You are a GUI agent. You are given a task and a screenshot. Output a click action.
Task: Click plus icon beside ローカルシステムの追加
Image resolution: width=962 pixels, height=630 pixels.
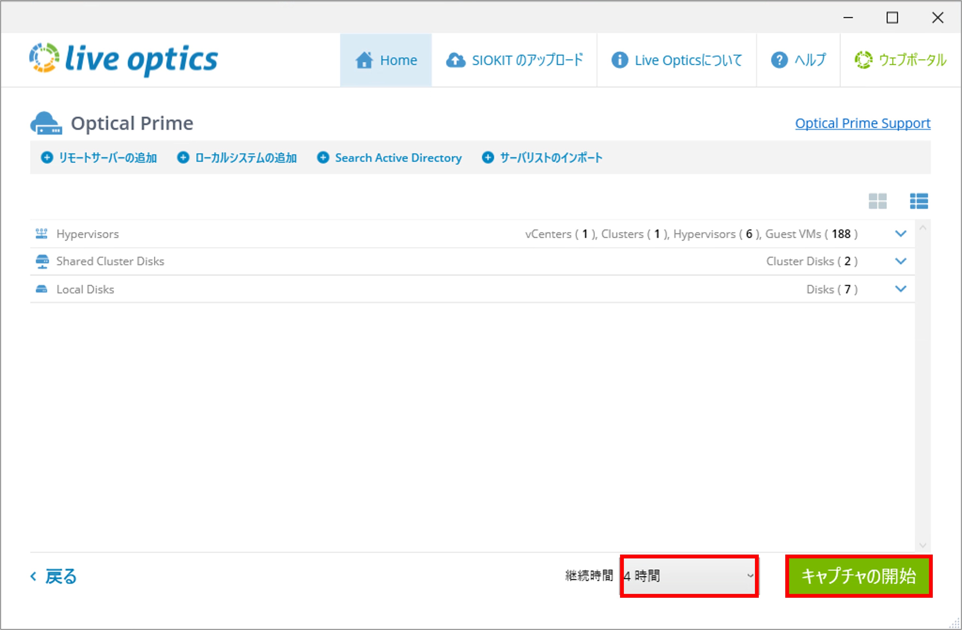click(x=183, y=157)
